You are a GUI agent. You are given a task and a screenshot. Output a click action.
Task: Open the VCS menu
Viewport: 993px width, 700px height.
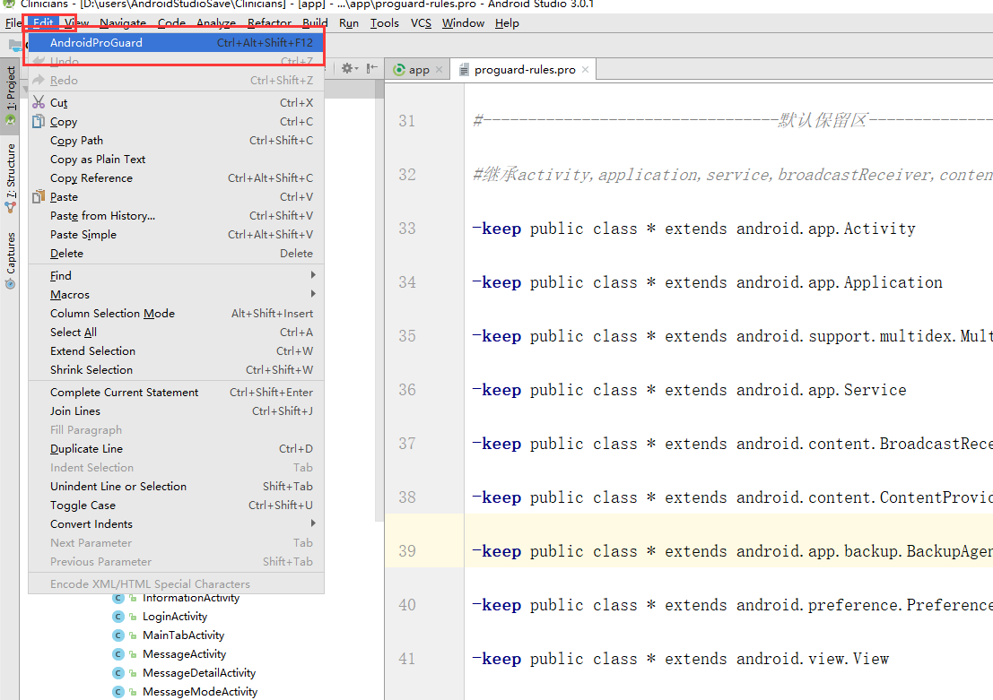[x=421, y=23]
